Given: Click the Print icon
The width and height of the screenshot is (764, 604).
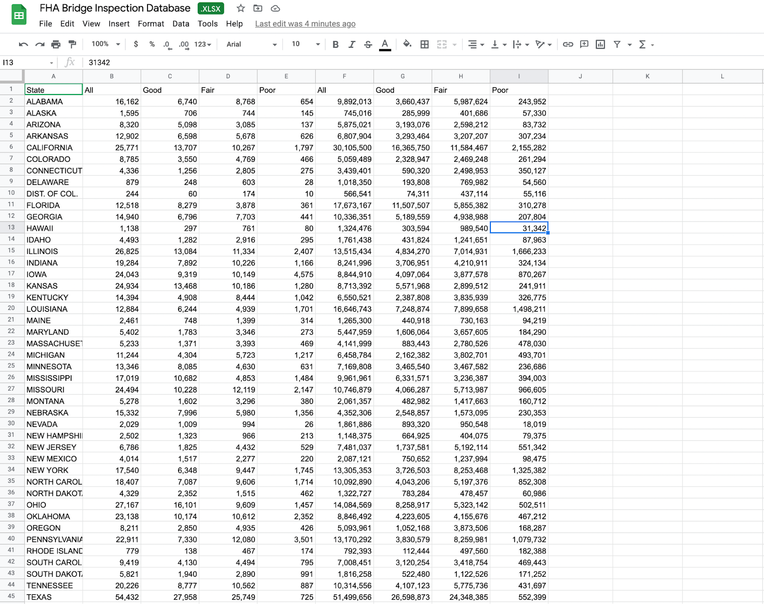Looking at the screenshot, I should pos(56,44).
